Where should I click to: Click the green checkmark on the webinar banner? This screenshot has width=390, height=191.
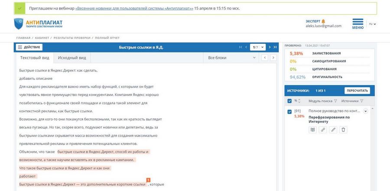tap(19, 8)
